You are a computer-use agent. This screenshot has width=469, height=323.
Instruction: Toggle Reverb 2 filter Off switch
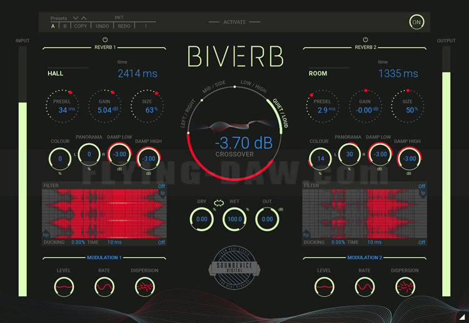[421, 186]
